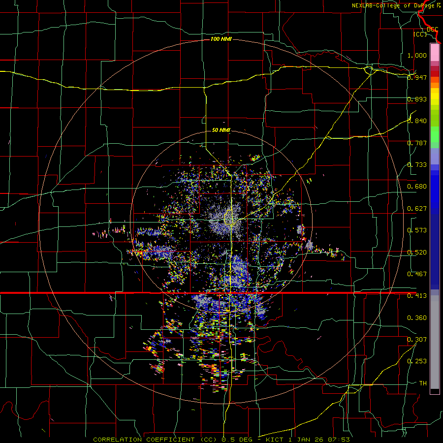Select the 0.360 scale value
443x443 pixels.
417,318
